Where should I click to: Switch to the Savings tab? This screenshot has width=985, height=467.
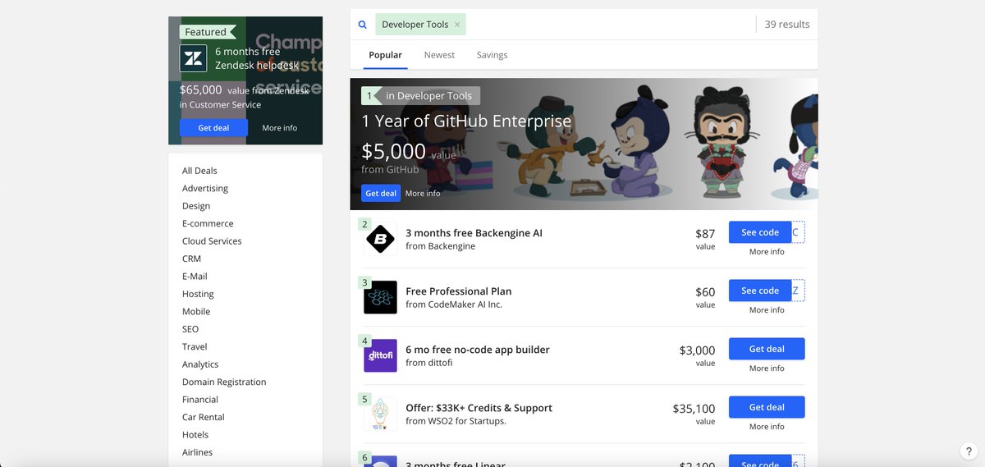492,55
